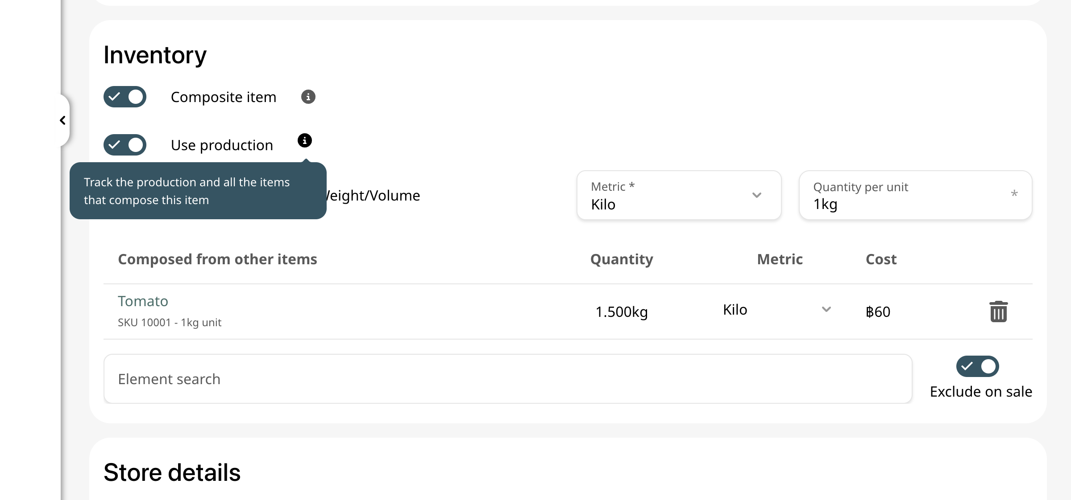The height and width of the screenshot is (500, 1071).
Task: Toggle the Exclude on sale switch
Action: [977, 366]
